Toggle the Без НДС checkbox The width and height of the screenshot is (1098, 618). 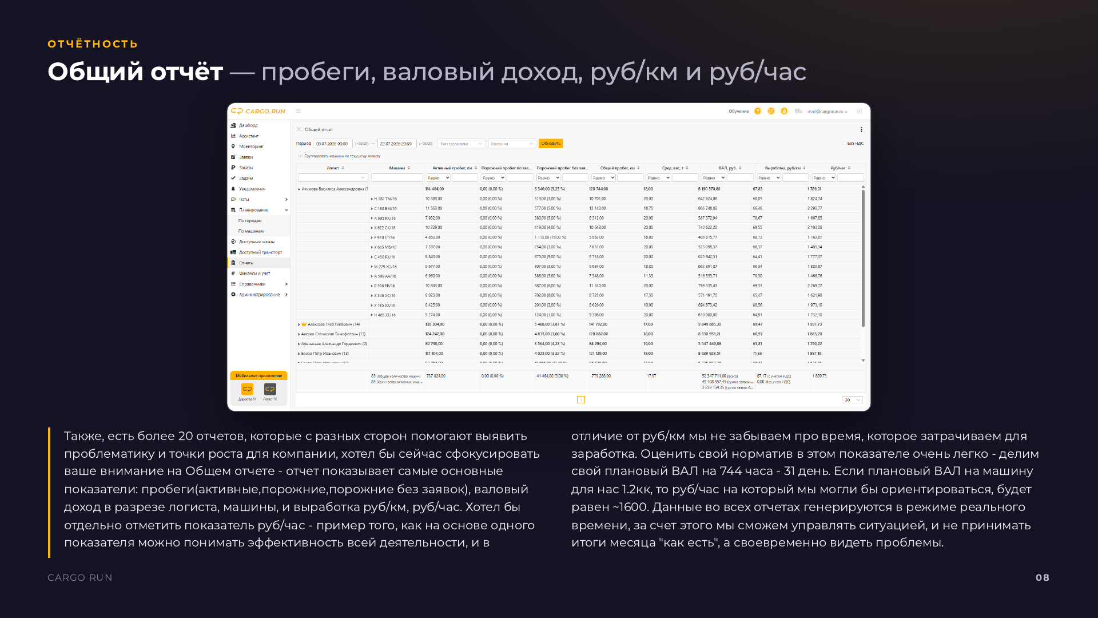click(x=844, y=144)
